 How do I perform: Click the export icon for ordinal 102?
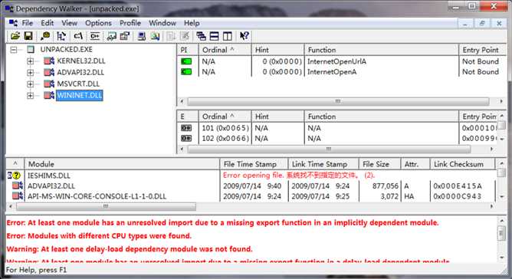[x=186, y=139]
